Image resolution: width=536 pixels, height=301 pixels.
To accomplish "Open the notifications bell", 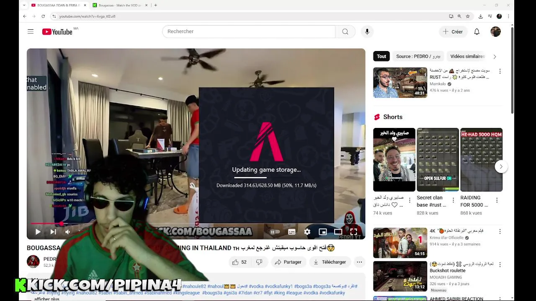I will (x=477, y=31).
